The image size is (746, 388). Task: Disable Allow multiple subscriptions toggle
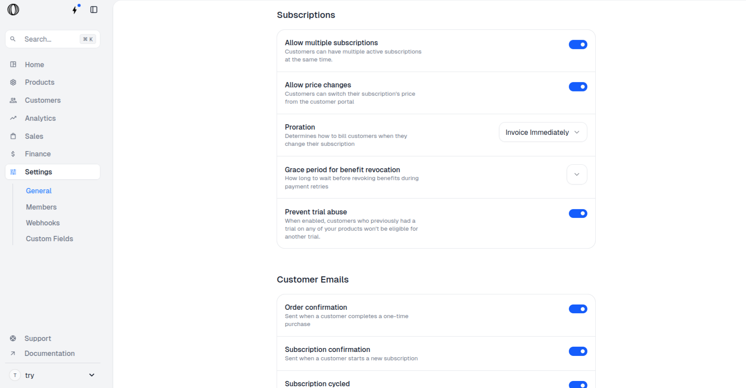[x=578, y=45]
